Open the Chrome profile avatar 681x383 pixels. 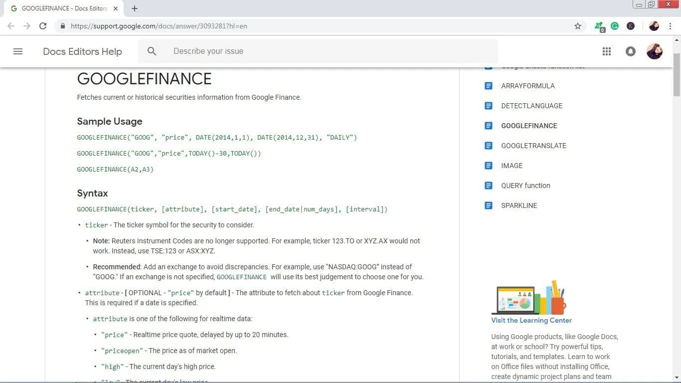point(654,26)
